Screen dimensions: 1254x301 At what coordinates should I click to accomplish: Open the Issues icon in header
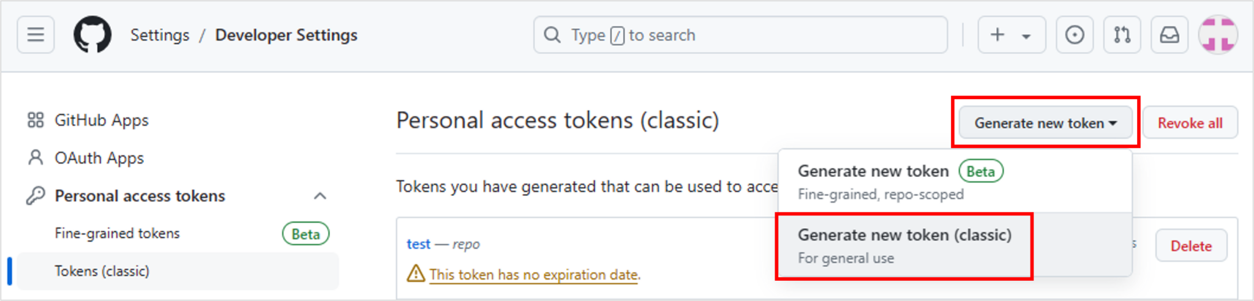click(x=1075, y=35)
